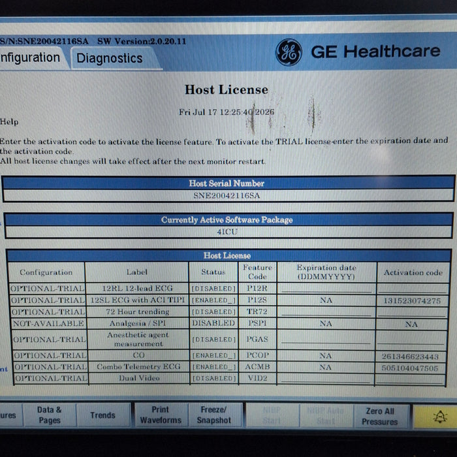
Task: Click feature code PSPI
Action: 257,323
